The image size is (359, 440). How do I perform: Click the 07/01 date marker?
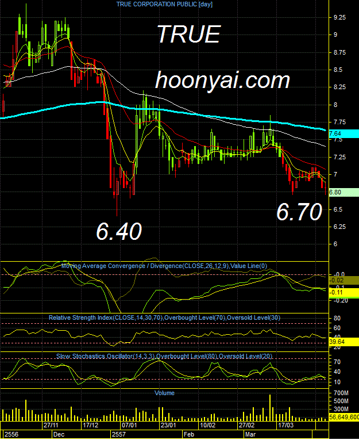[129, 425]
